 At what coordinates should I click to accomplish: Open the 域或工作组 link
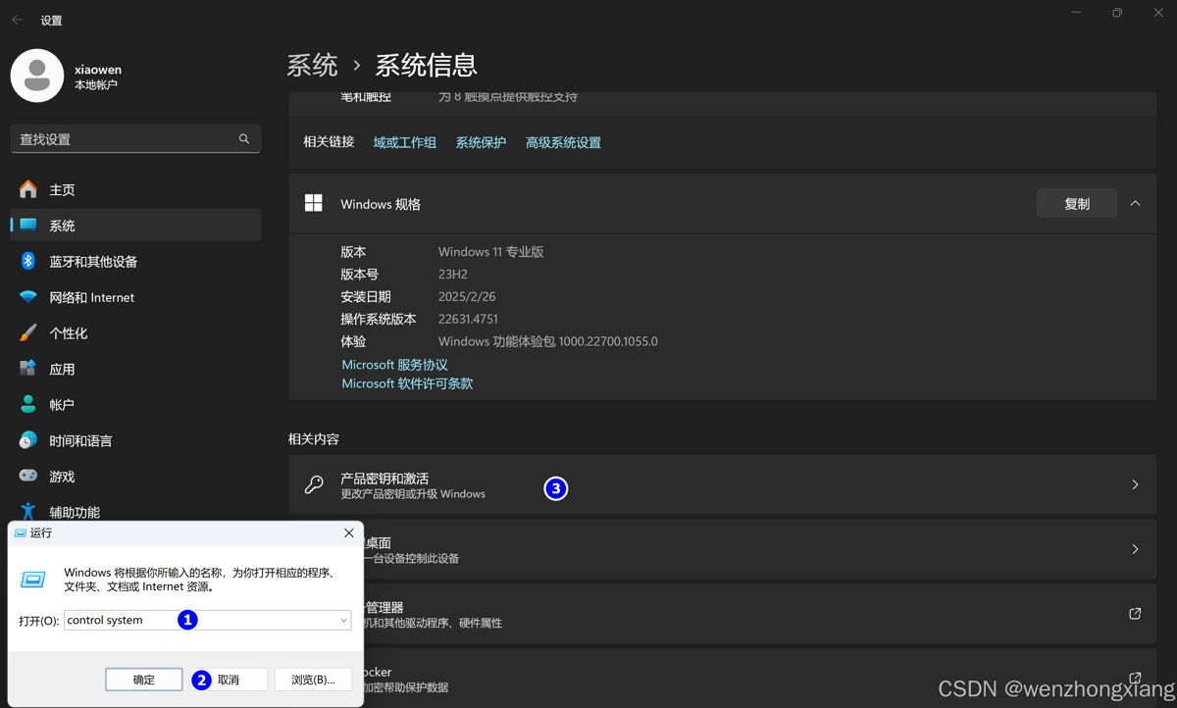(x=404, y=142)
